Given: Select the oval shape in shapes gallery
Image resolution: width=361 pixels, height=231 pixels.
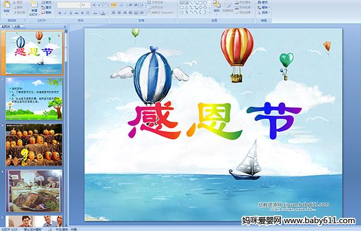Looking at the screenshot, I should (205, 2).
